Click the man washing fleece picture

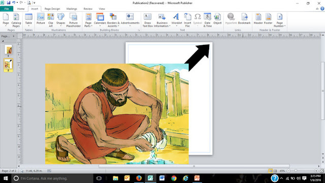pos(117,114)
